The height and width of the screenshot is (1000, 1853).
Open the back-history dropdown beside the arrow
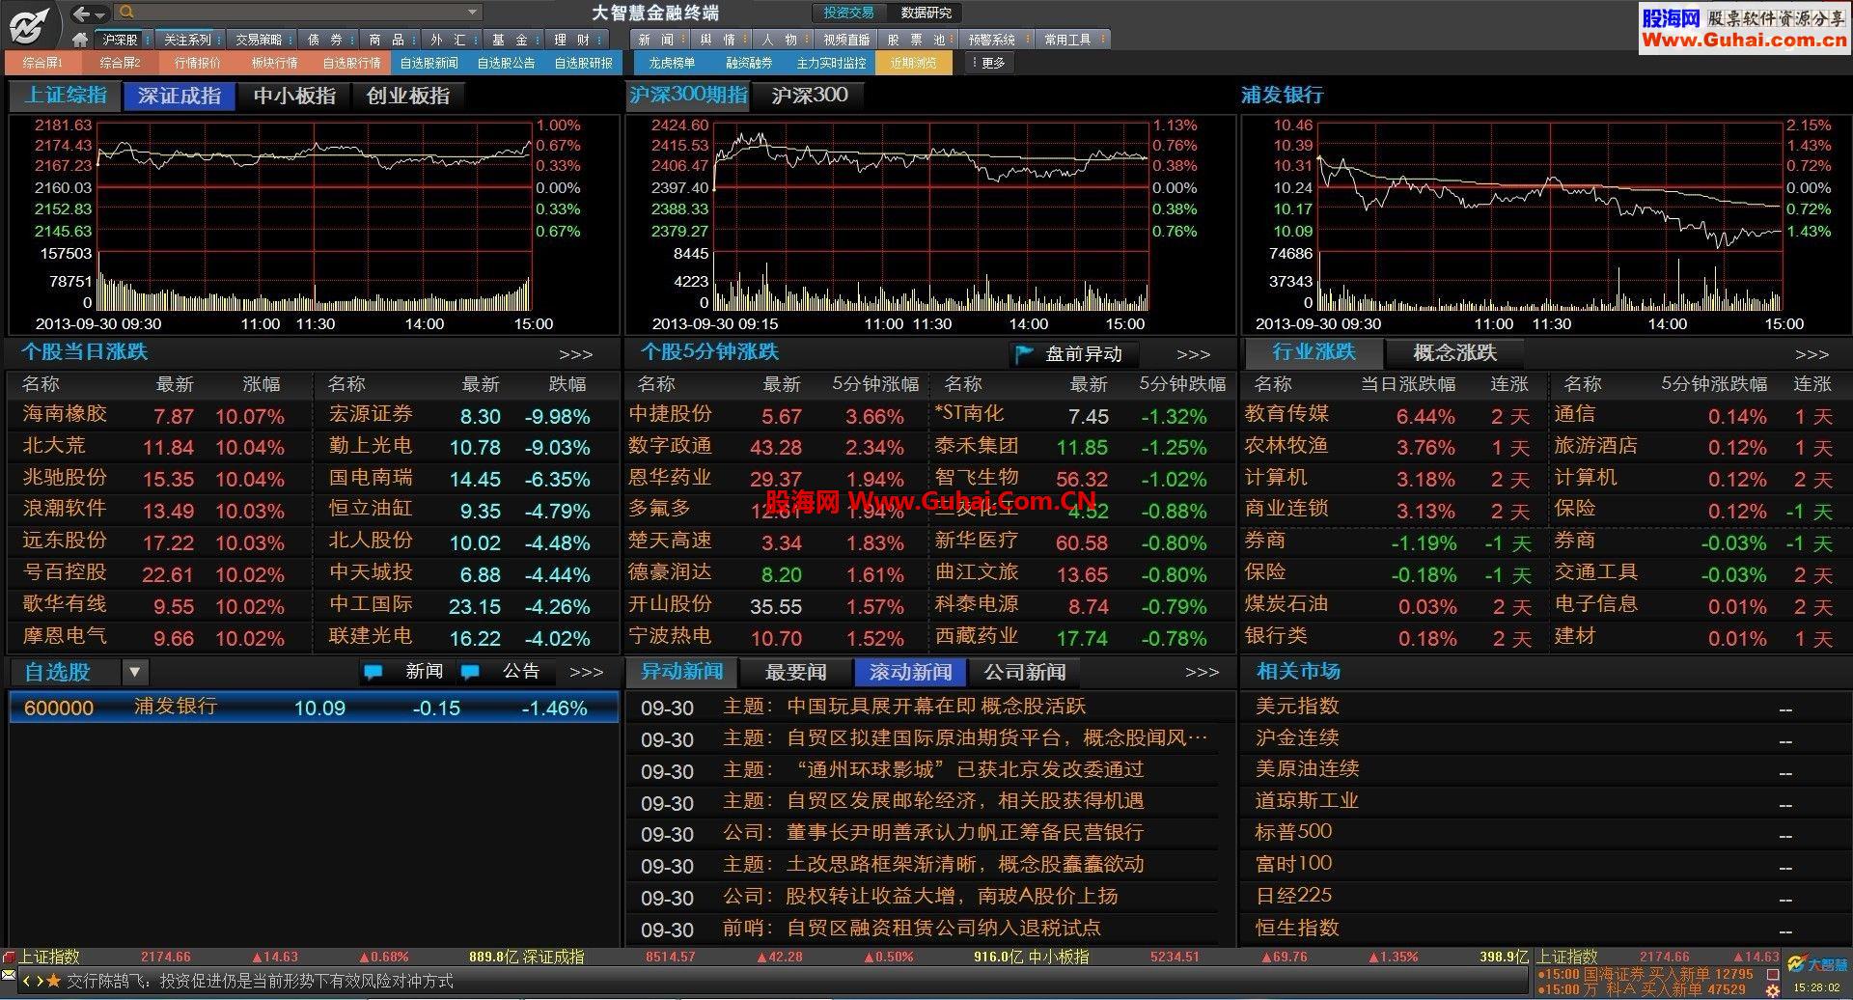(101, 14)
